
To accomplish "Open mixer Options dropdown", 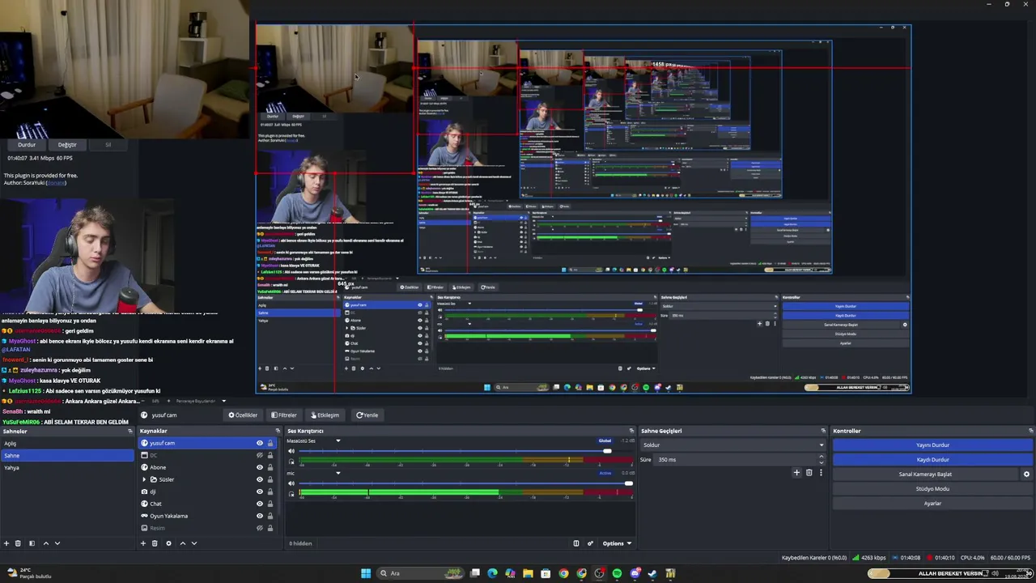I will pos(617,543).
